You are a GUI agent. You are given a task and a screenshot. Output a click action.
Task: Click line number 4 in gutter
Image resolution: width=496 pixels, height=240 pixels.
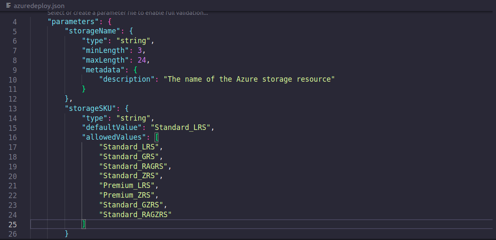click(15, 22)
